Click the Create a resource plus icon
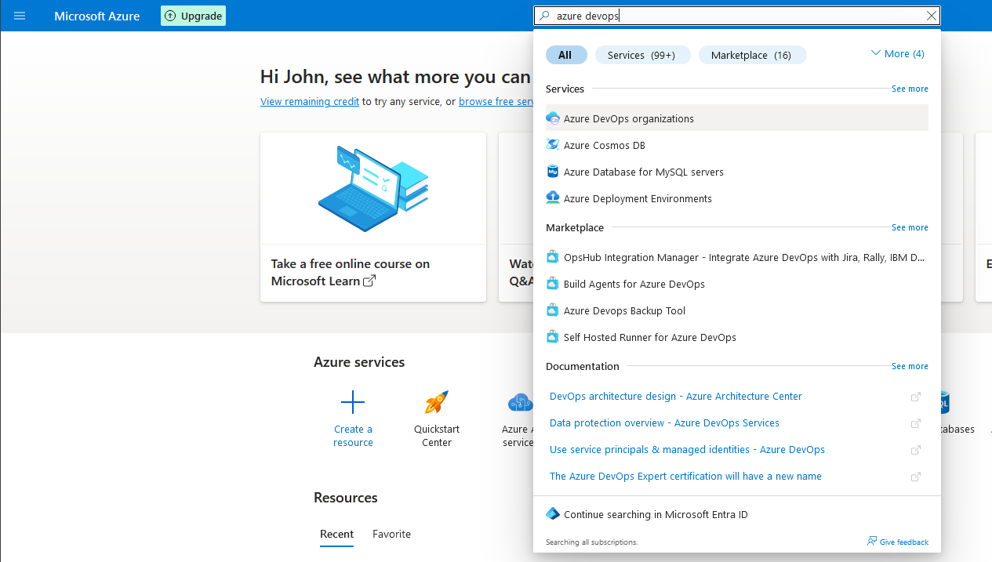 coord(353,403)
